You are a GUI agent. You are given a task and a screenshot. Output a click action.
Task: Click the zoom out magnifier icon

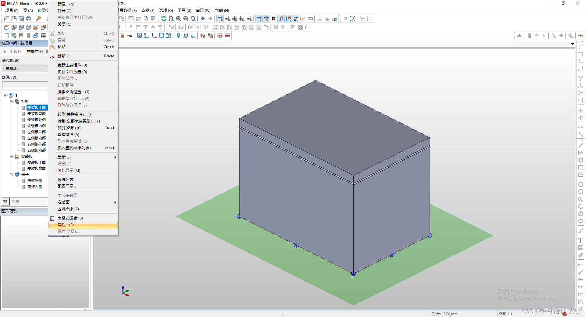click(x=186, y=19)
